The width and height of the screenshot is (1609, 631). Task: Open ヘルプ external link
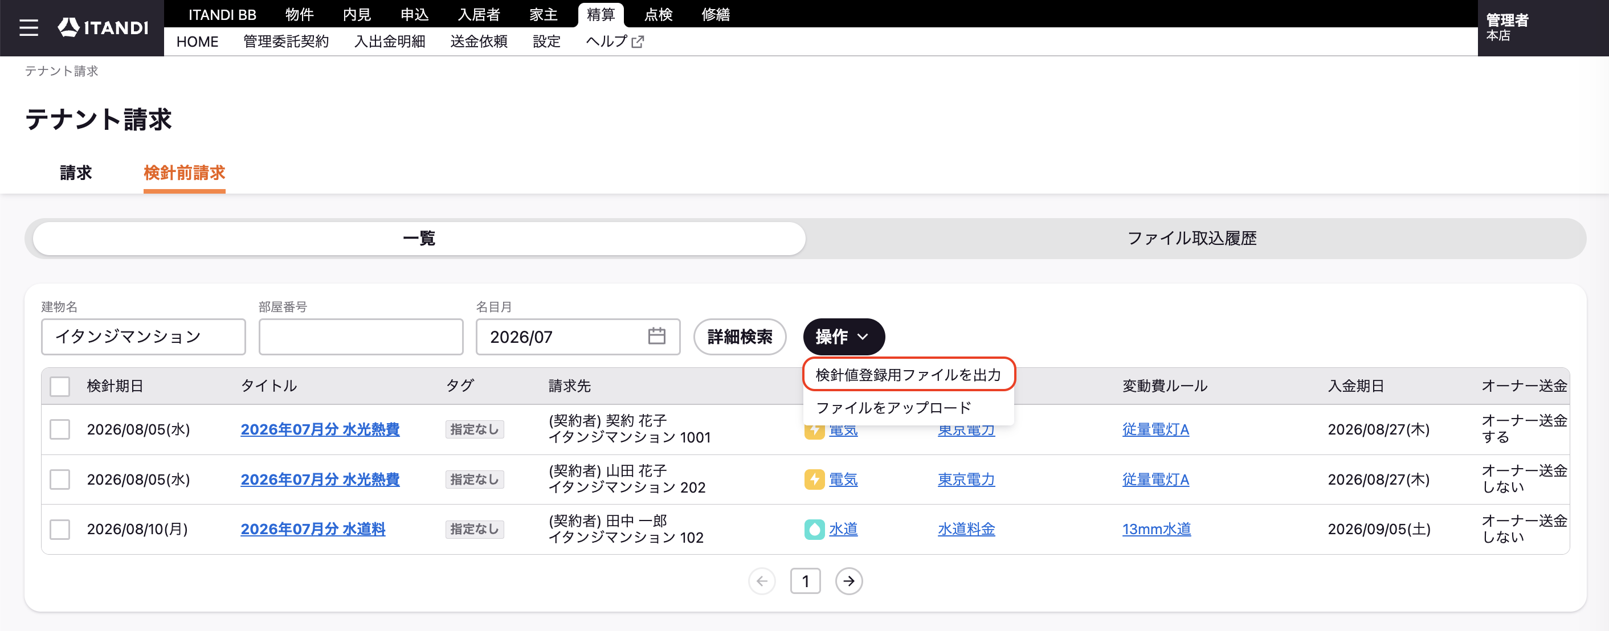pyautogui.click(x=614, y=41)
